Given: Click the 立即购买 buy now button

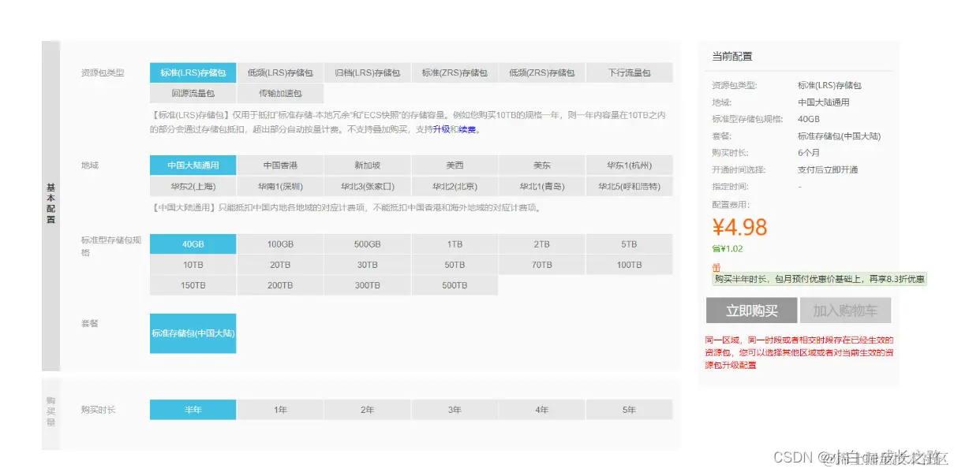Looking at the screenshot, I should pyautogui.click(x=752, y=310).
